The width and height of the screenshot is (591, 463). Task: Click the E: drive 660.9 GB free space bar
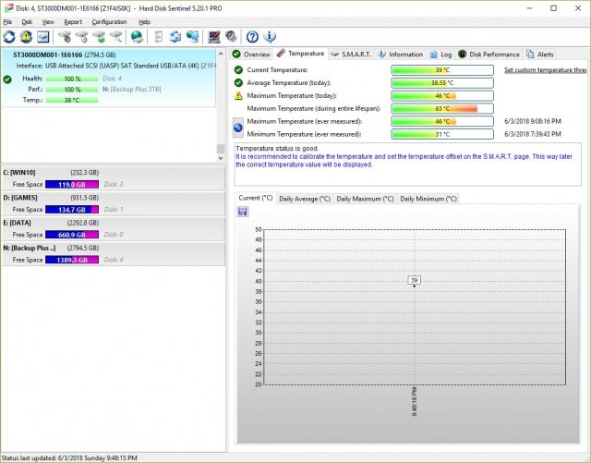72,235
